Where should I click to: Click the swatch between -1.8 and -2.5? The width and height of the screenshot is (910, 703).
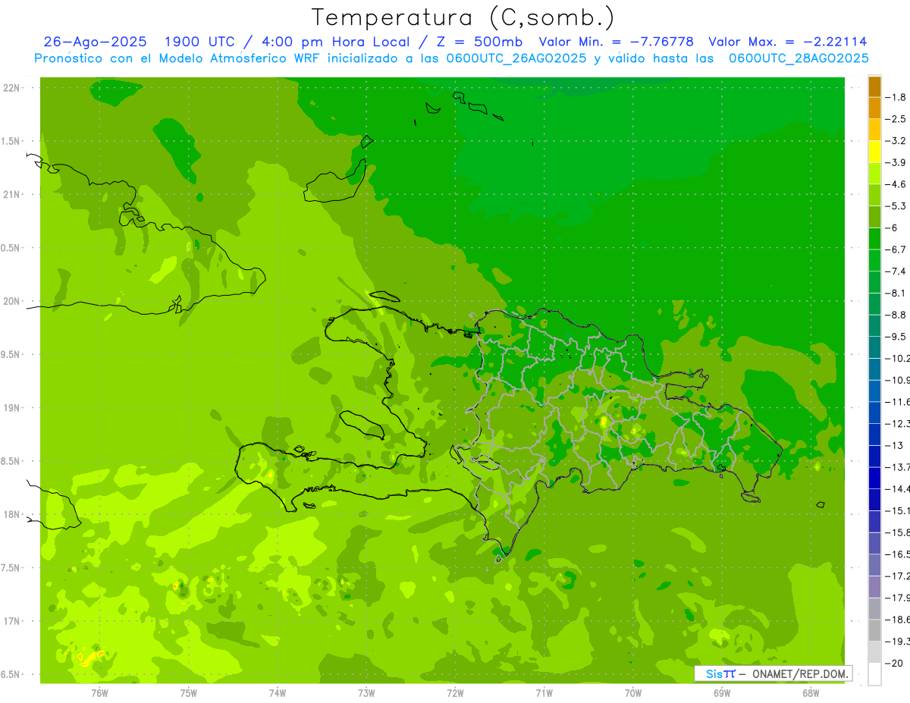click(x=874, y=108)
